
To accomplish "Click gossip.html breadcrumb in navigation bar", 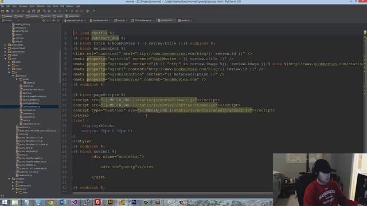I will [x=73, y=16].
